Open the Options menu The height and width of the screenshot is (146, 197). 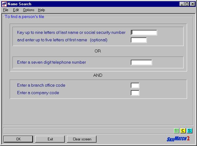[x=29, y=10]
